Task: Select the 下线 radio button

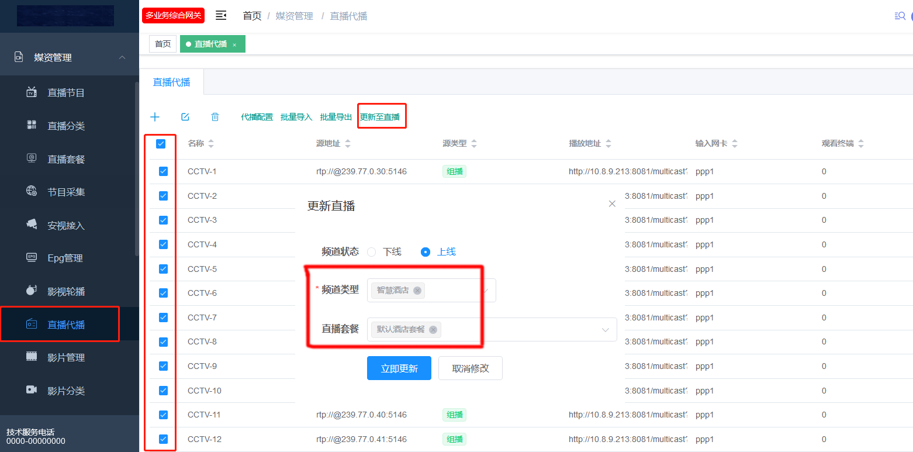Action: coord(372,252)
